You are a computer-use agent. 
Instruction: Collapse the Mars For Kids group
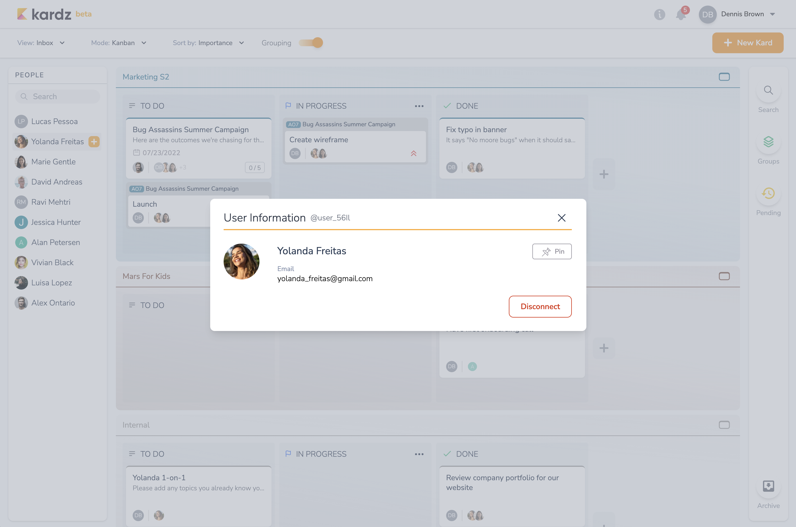coord(724,276)
